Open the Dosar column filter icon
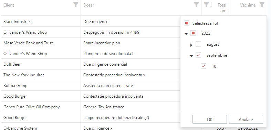The height and width of the screenshot is (130, 271). (x=196, y=4)
